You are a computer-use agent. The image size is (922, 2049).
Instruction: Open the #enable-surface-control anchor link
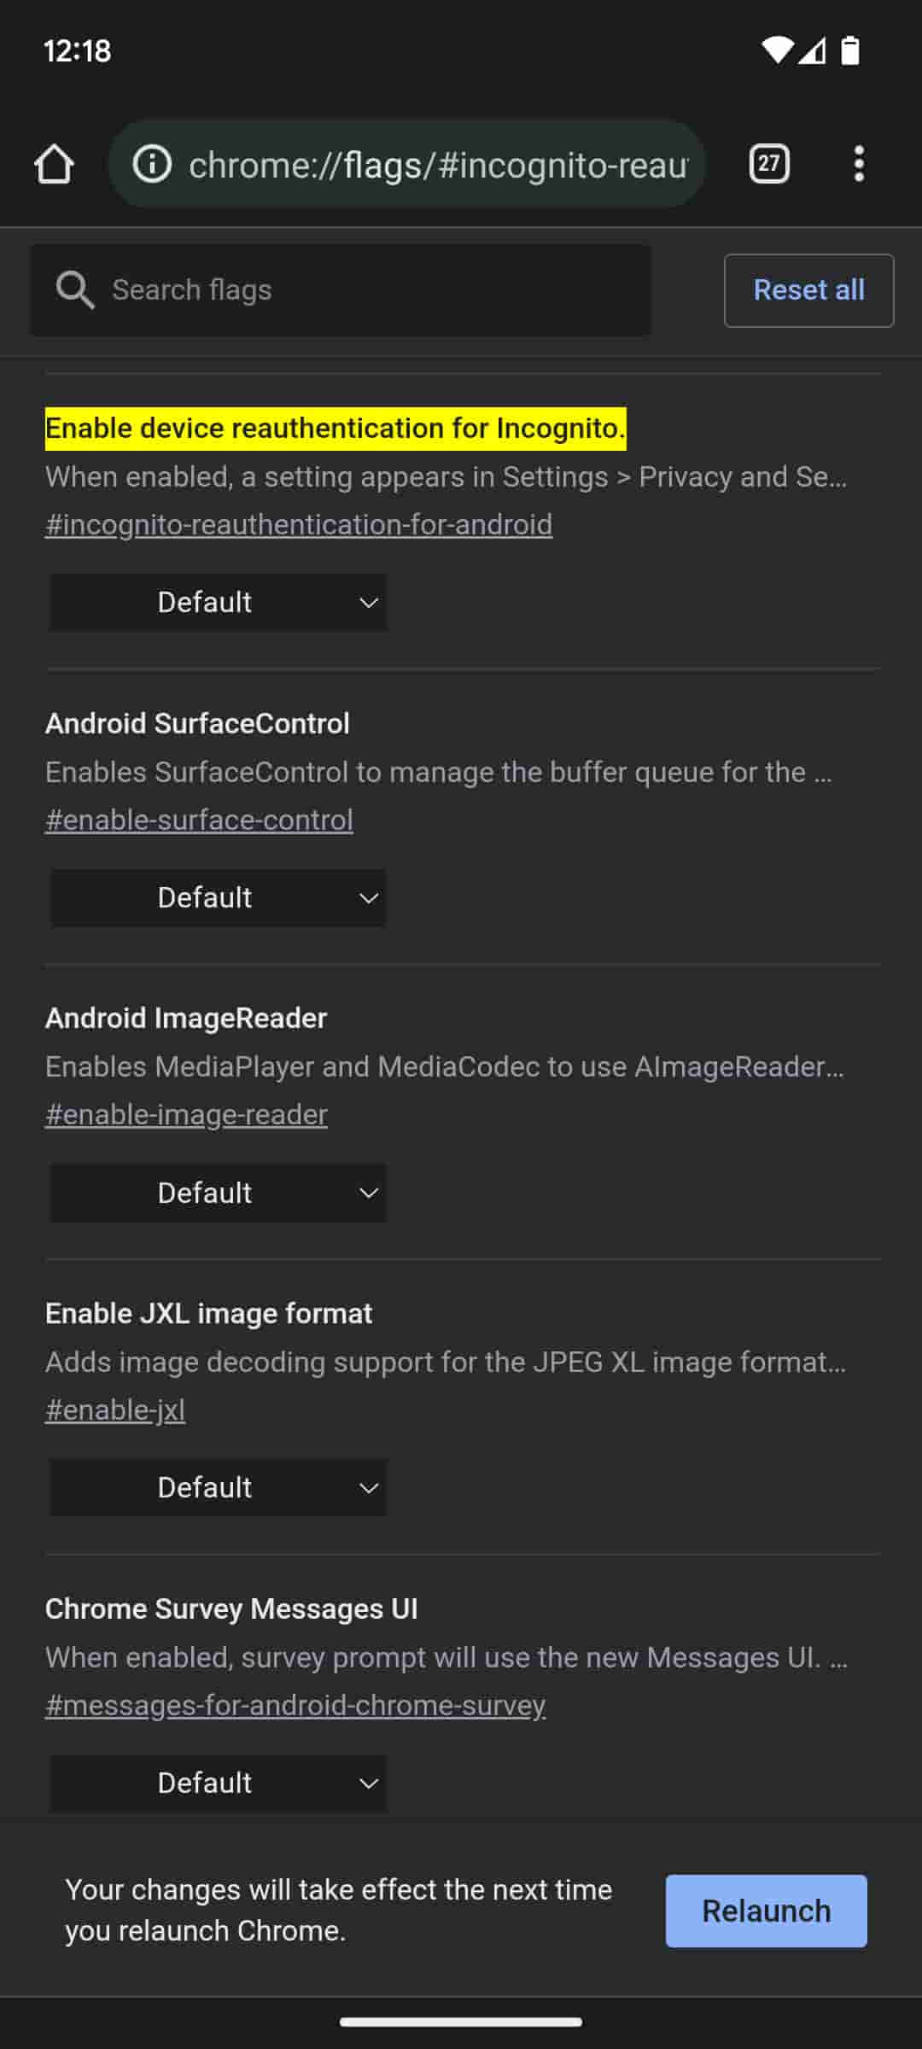(199, 820)
